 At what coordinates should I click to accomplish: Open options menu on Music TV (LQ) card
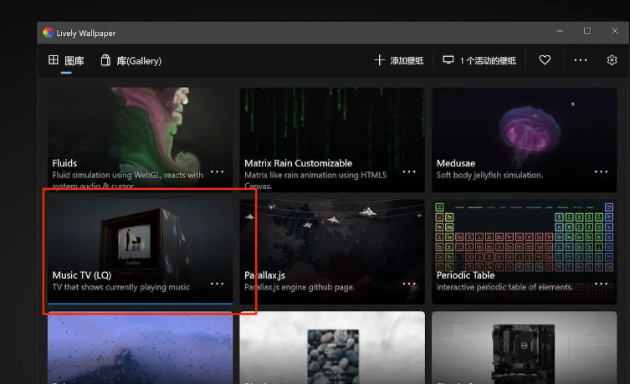pos(217,284)
